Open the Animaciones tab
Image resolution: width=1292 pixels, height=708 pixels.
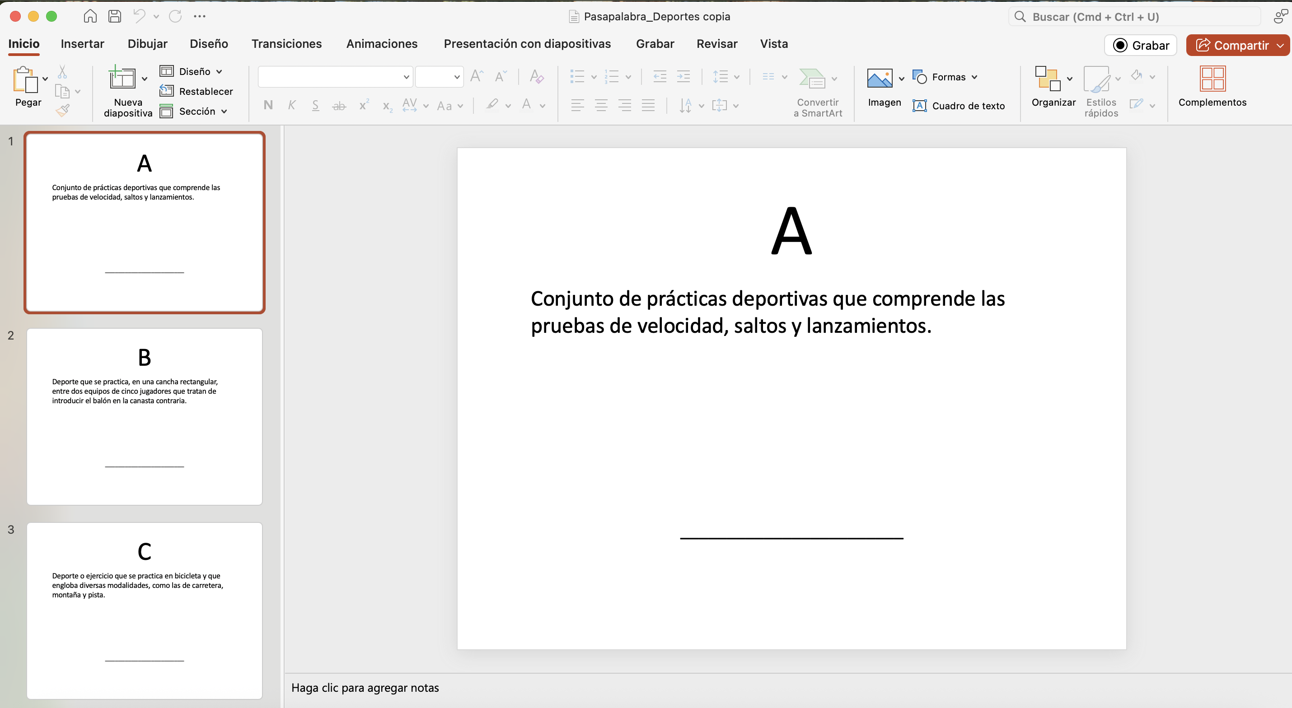tap(382, 44)
